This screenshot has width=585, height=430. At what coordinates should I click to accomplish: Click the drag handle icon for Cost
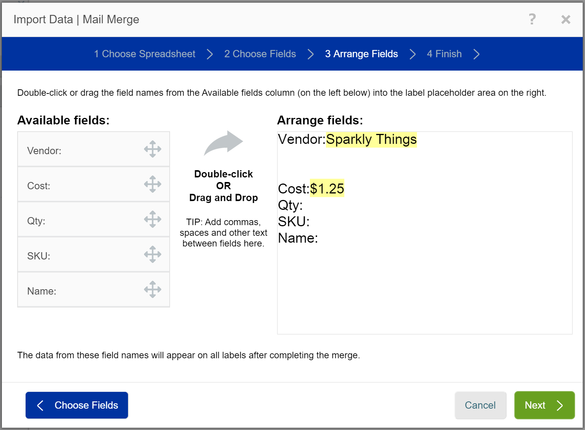pos(152,184)
